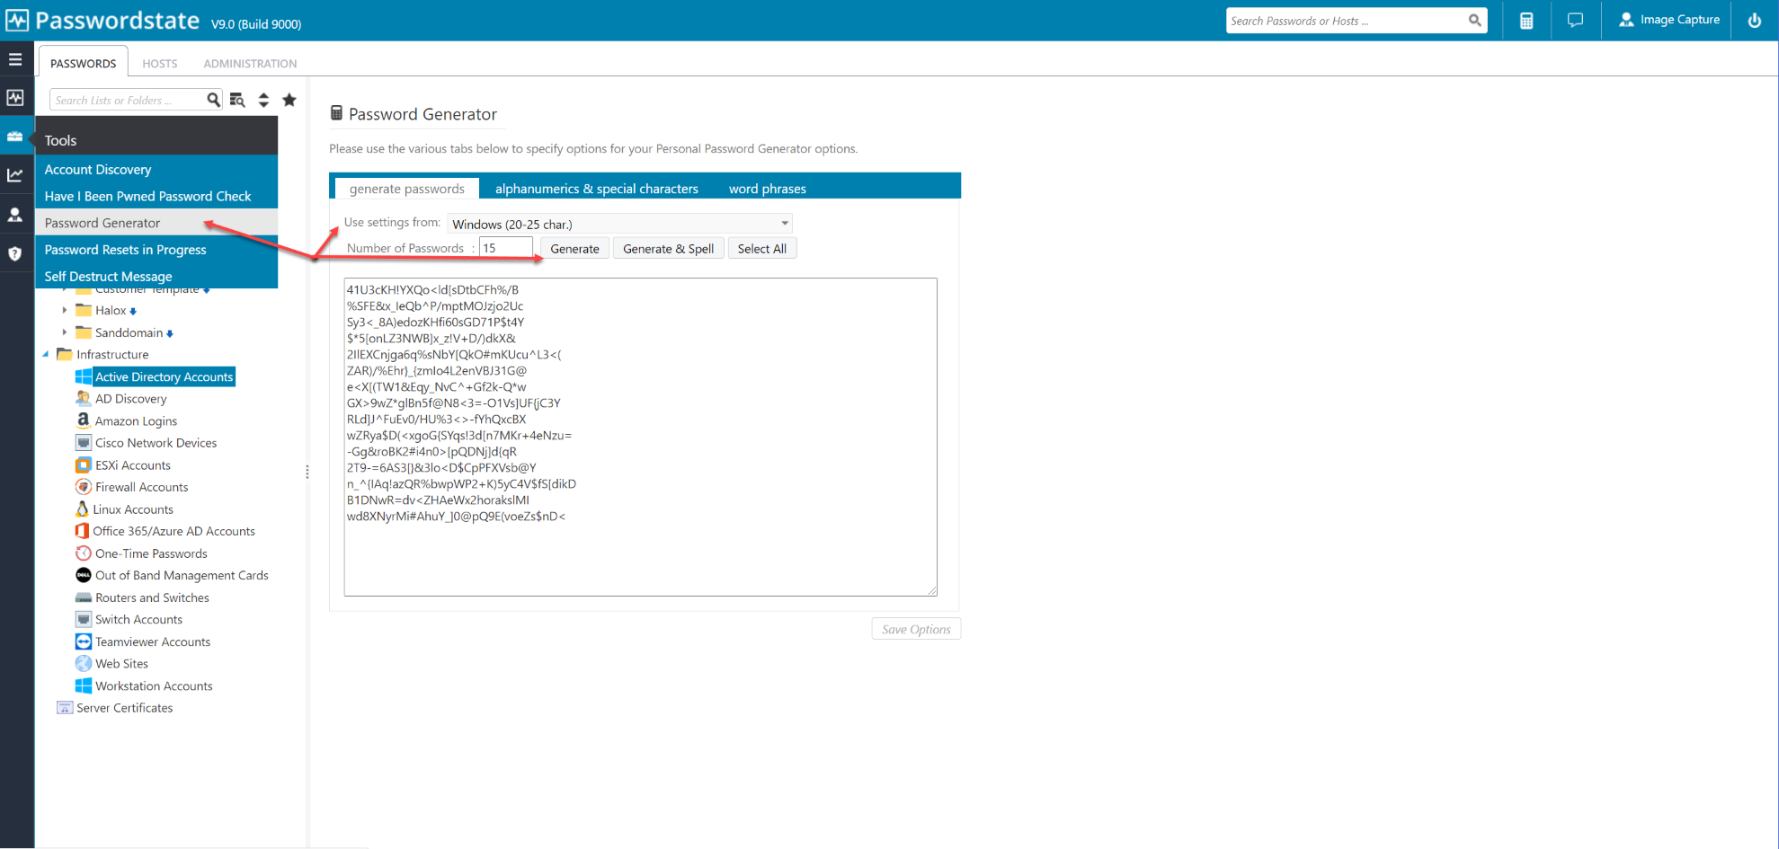The width and height of the screenshot is (1779, 849).
Task: Switch to the Passwords tab
Action: click(x=83, y=63)
